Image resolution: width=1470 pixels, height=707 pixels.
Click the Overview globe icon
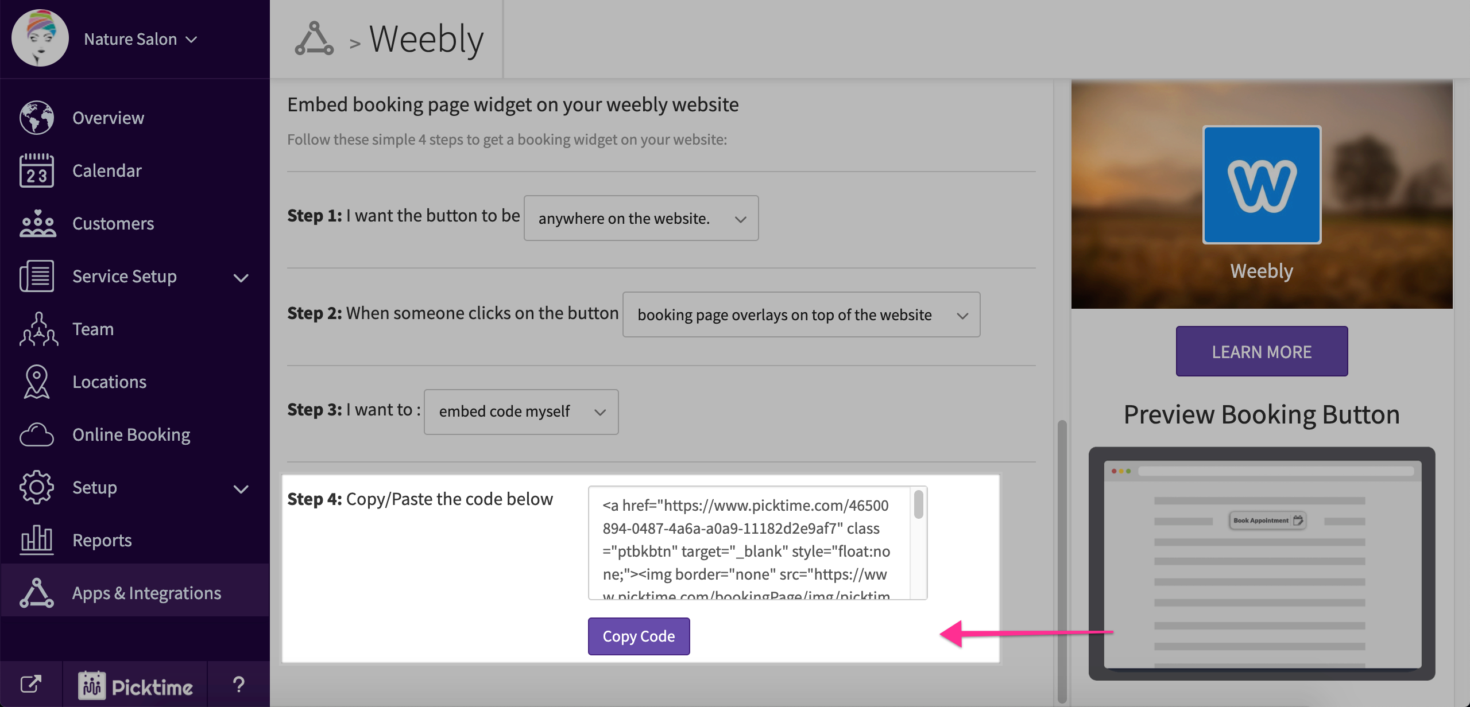[37, 118]
